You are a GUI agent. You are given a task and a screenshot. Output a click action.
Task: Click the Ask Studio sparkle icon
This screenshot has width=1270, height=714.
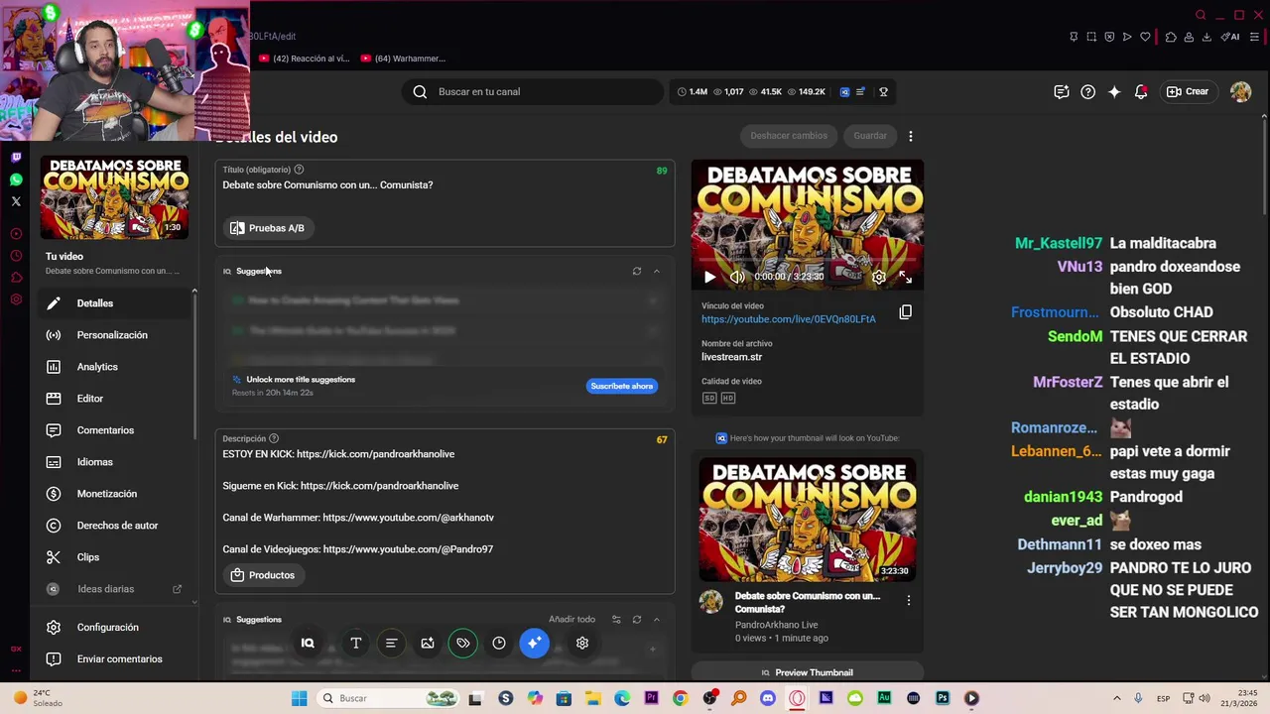[1114, 91]
